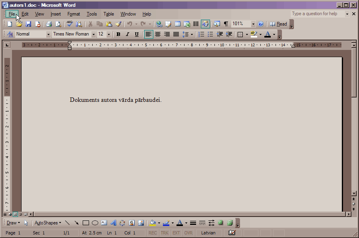
Task: Open the Edit menu
Action: coord(25,14)
